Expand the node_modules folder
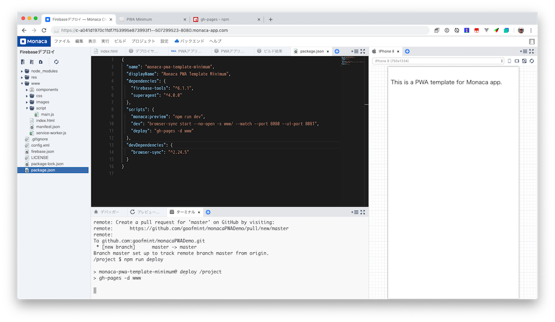555x322 pixels. 22,71
